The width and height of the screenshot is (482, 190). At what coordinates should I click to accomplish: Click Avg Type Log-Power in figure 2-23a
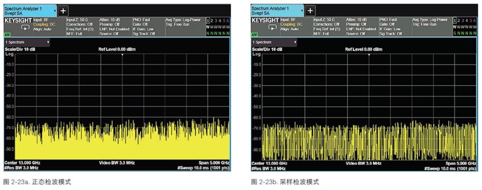tap(183, 19)
